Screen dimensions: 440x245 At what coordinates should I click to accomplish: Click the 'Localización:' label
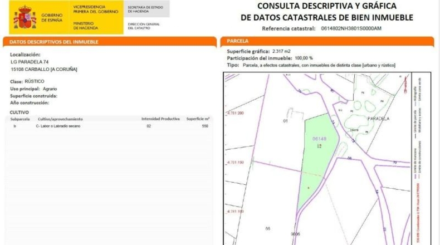point(25,55)
